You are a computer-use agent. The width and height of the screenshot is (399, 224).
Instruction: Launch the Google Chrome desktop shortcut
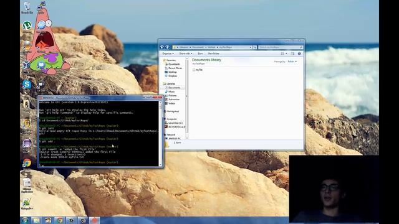(27, 163)
